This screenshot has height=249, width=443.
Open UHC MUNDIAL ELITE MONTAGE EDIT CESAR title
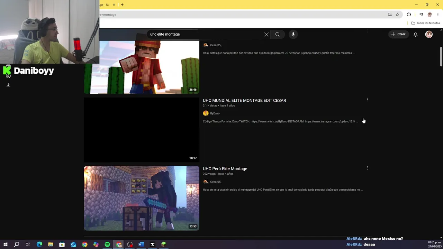click(244, 100)
